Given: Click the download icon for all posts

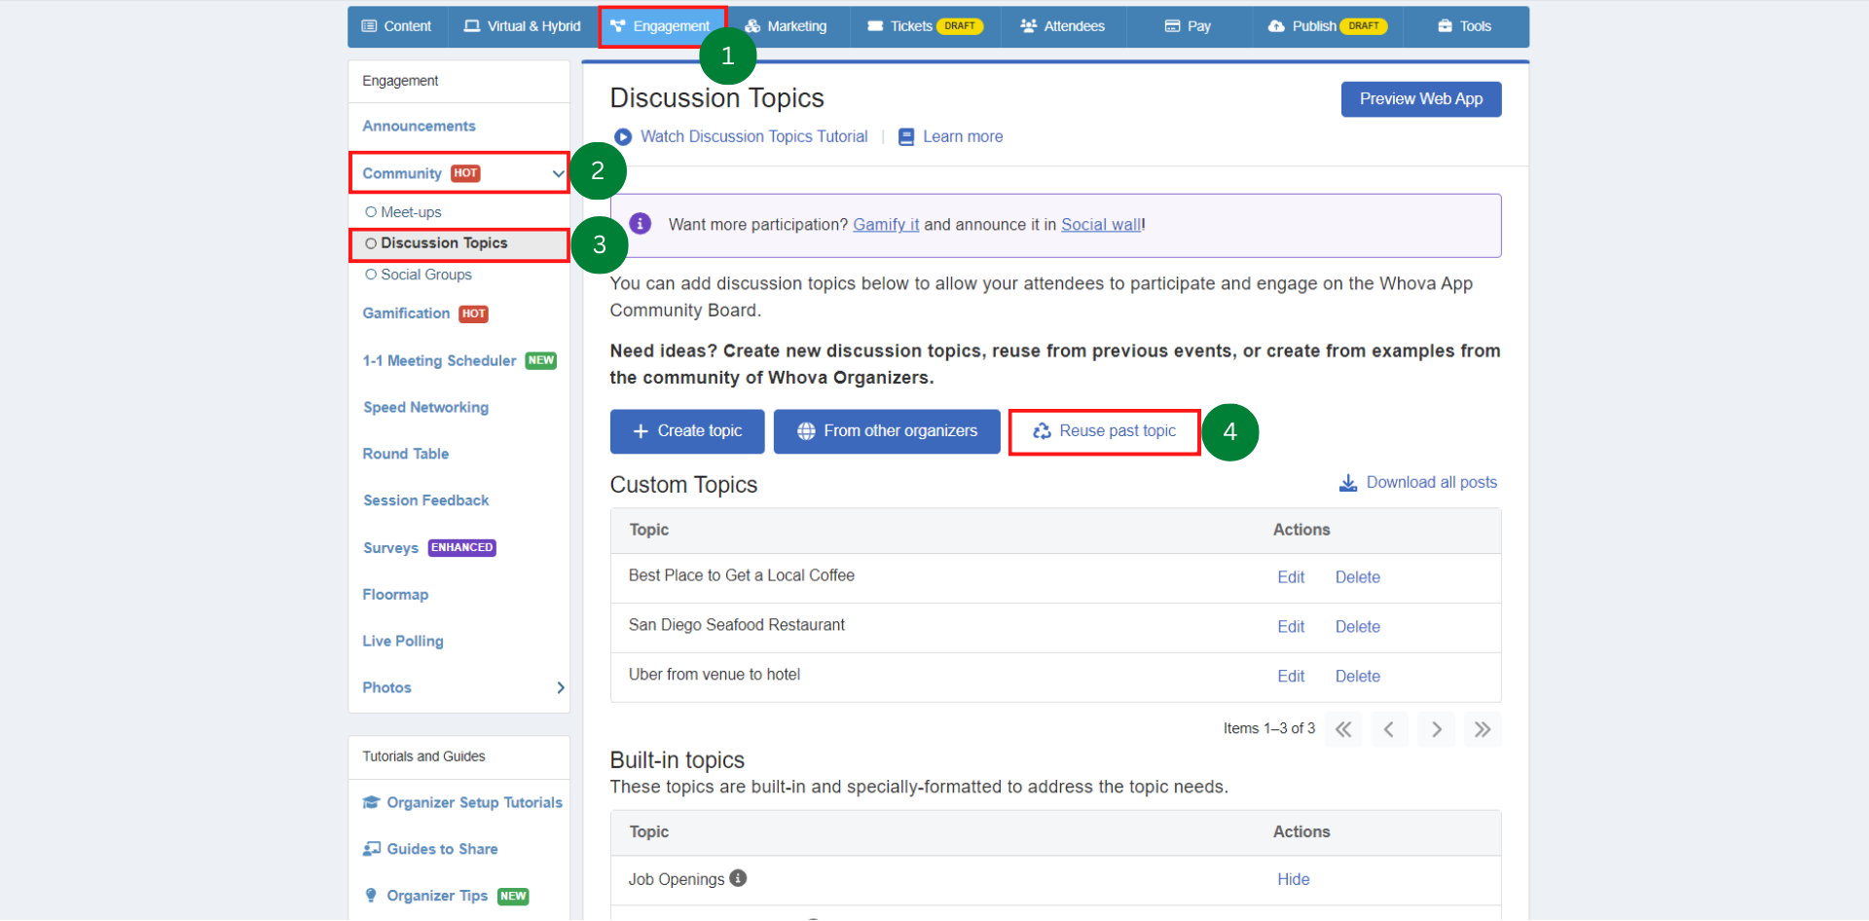Looking at the screenshot, I should [1348, 483].
